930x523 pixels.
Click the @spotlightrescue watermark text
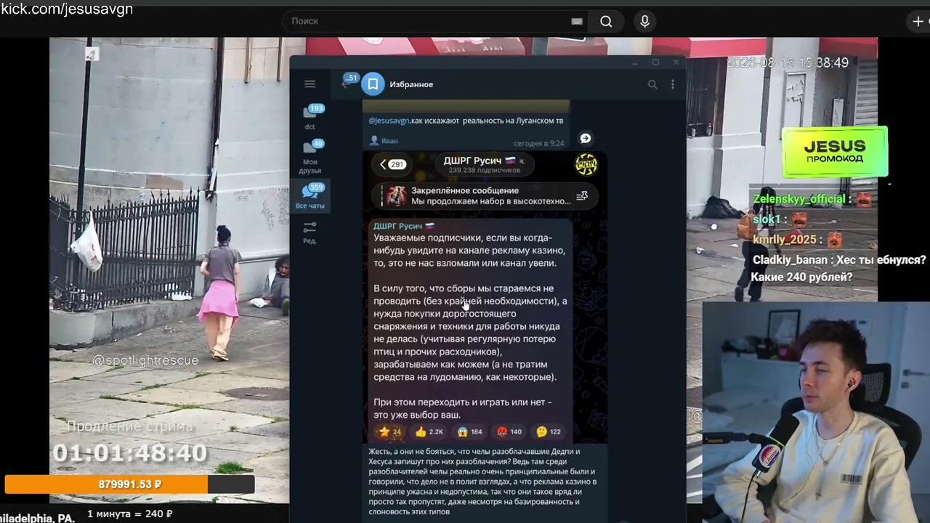point(145,360)
